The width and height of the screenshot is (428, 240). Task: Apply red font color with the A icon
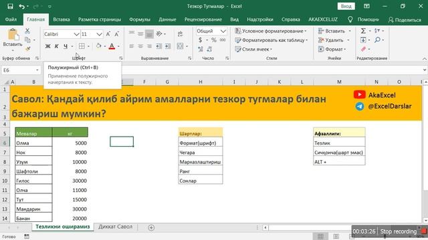[112, 46]
